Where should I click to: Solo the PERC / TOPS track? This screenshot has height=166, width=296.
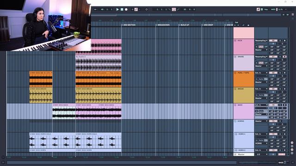(280, 73)
